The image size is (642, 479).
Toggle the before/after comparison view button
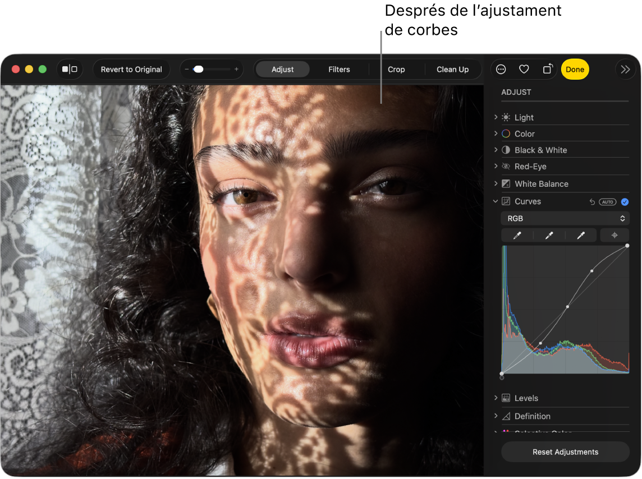pos(70,70)
